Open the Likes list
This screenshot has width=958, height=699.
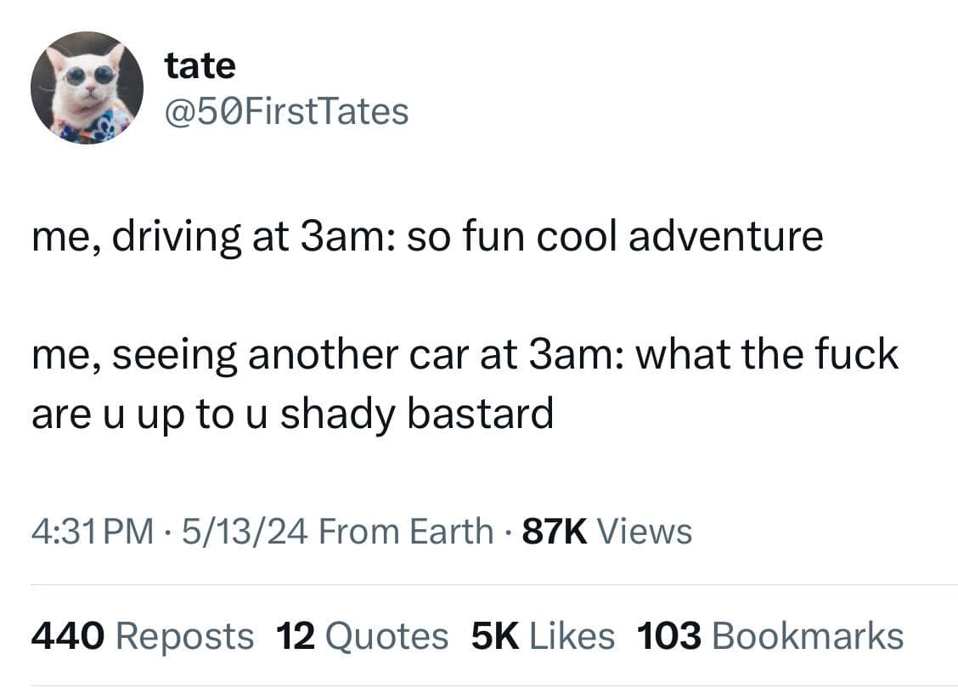click(572, 636)
